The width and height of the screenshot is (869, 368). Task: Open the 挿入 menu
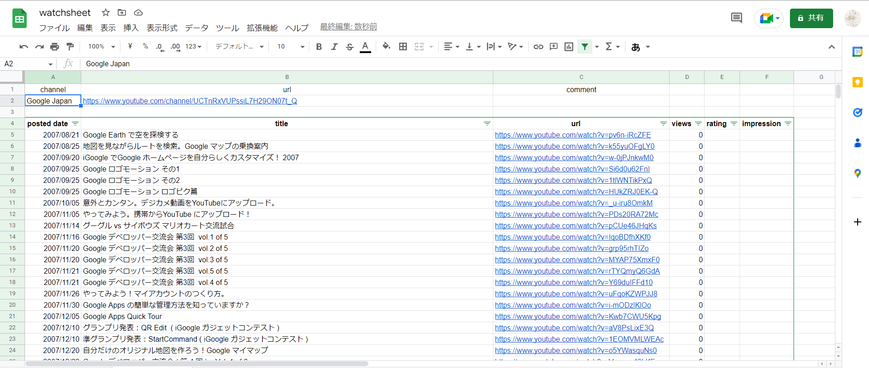[x=131, y=28]
